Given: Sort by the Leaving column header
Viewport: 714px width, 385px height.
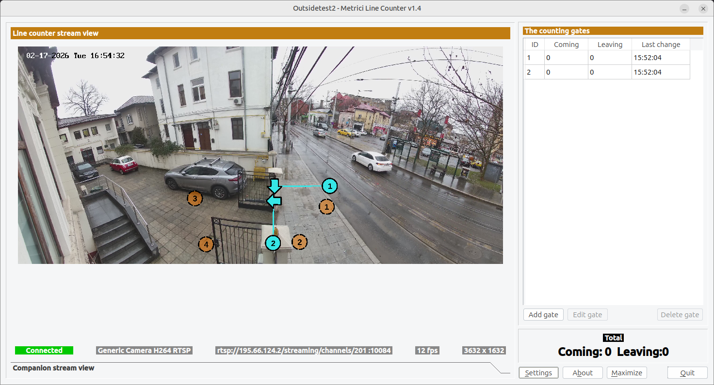Looking at the screenshot, I should pyautogui.click(x=610, y=45).
